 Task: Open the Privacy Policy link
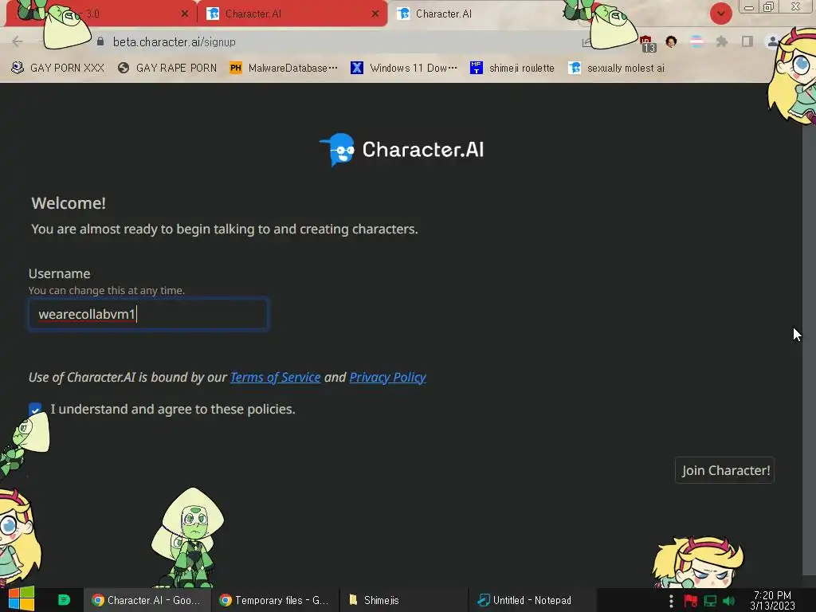click(x=388, y=377)
